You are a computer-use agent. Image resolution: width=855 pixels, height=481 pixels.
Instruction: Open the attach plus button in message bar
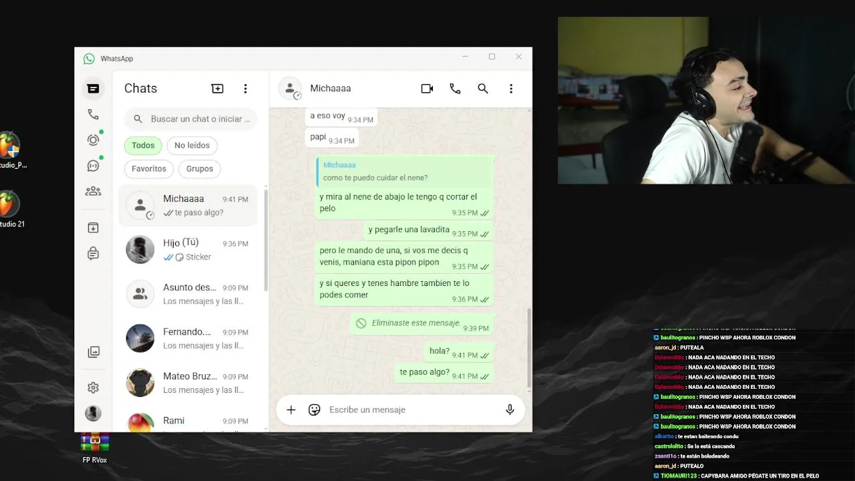(291, 410)
